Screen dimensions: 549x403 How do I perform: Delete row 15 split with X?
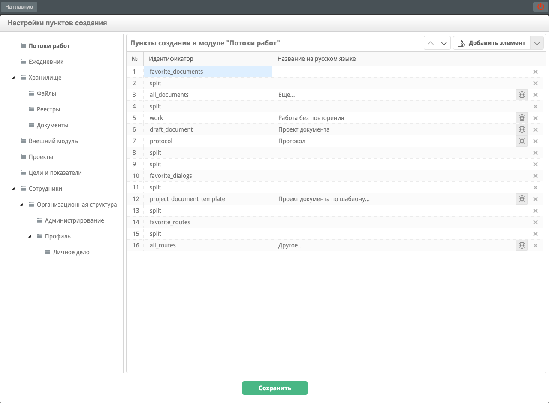(x=535, y=234)
